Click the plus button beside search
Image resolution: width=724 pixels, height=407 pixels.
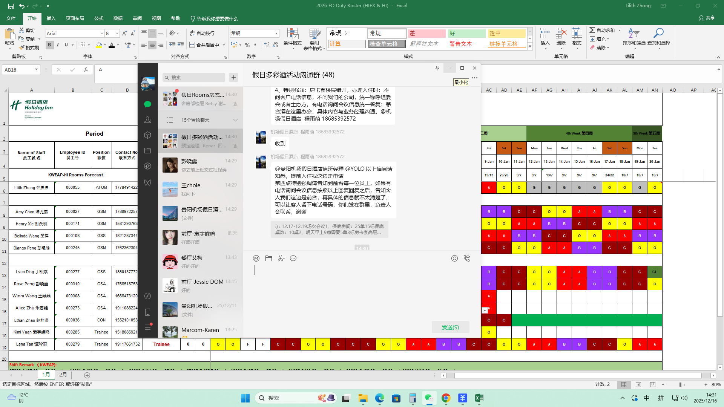click(x=233, y=77)
